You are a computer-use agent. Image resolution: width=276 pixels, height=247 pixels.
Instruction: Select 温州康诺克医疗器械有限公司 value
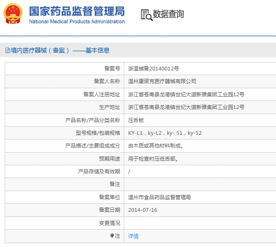click(x=162, y=81)
